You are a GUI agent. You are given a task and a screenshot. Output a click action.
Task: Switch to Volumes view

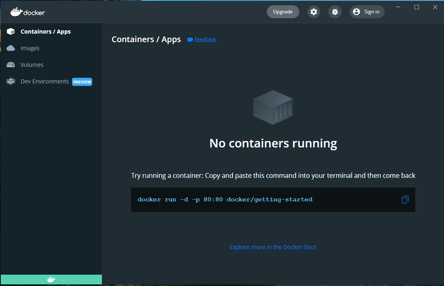pyautogui.click(x=32, y=65)
